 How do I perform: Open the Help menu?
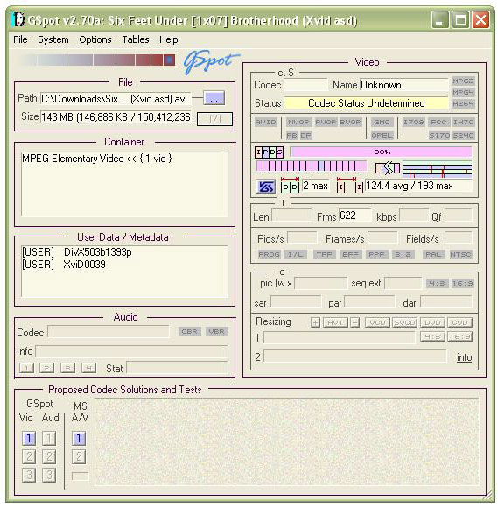(x=168, y=39)
